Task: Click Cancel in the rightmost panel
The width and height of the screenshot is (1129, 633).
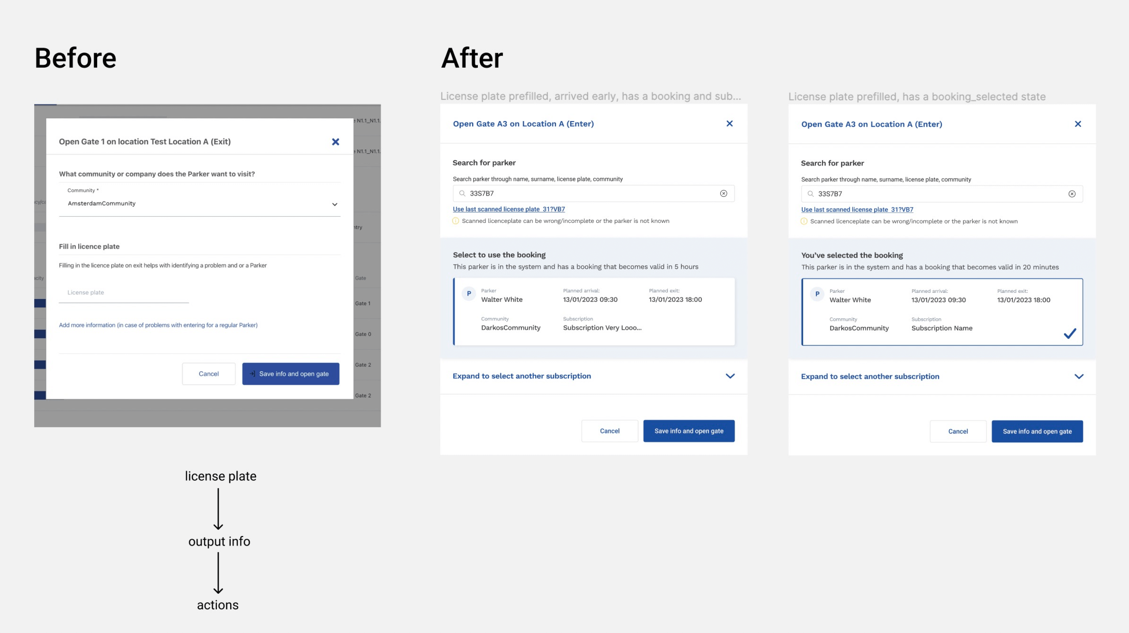Action: pos(958,431)
